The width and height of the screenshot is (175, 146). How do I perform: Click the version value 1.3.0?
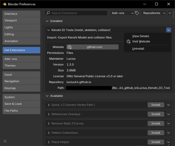pyautogui.click(x=70, y=65)
